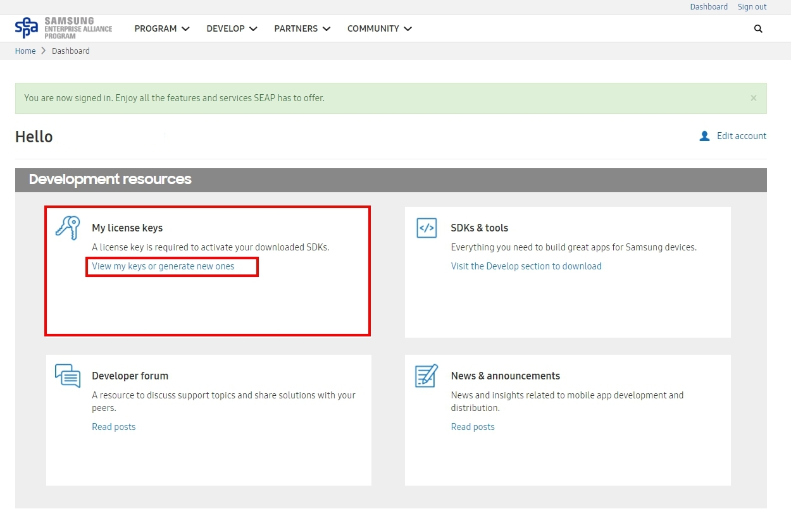Click the 'You are now signed in' message
Viewport: 791px width, 516px height.
click(174, 98)
